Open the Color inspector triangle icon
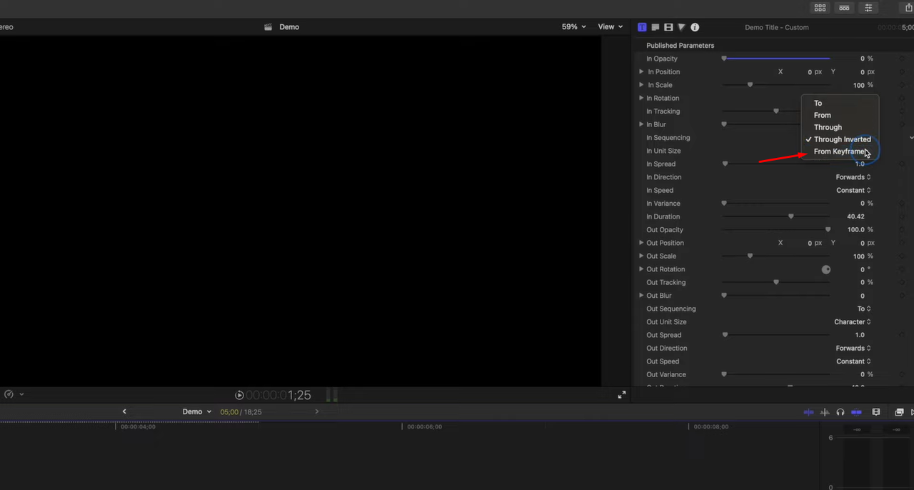The width and height of the screenshot is (914, 490). [681, 27]
